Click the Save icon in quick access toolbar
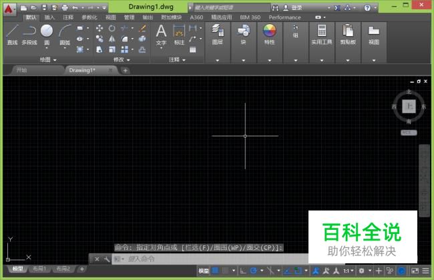 (44, 8)
